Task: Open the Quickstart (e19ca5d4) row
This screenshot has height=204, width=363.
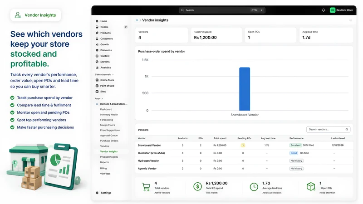Action: click(244, 153)
